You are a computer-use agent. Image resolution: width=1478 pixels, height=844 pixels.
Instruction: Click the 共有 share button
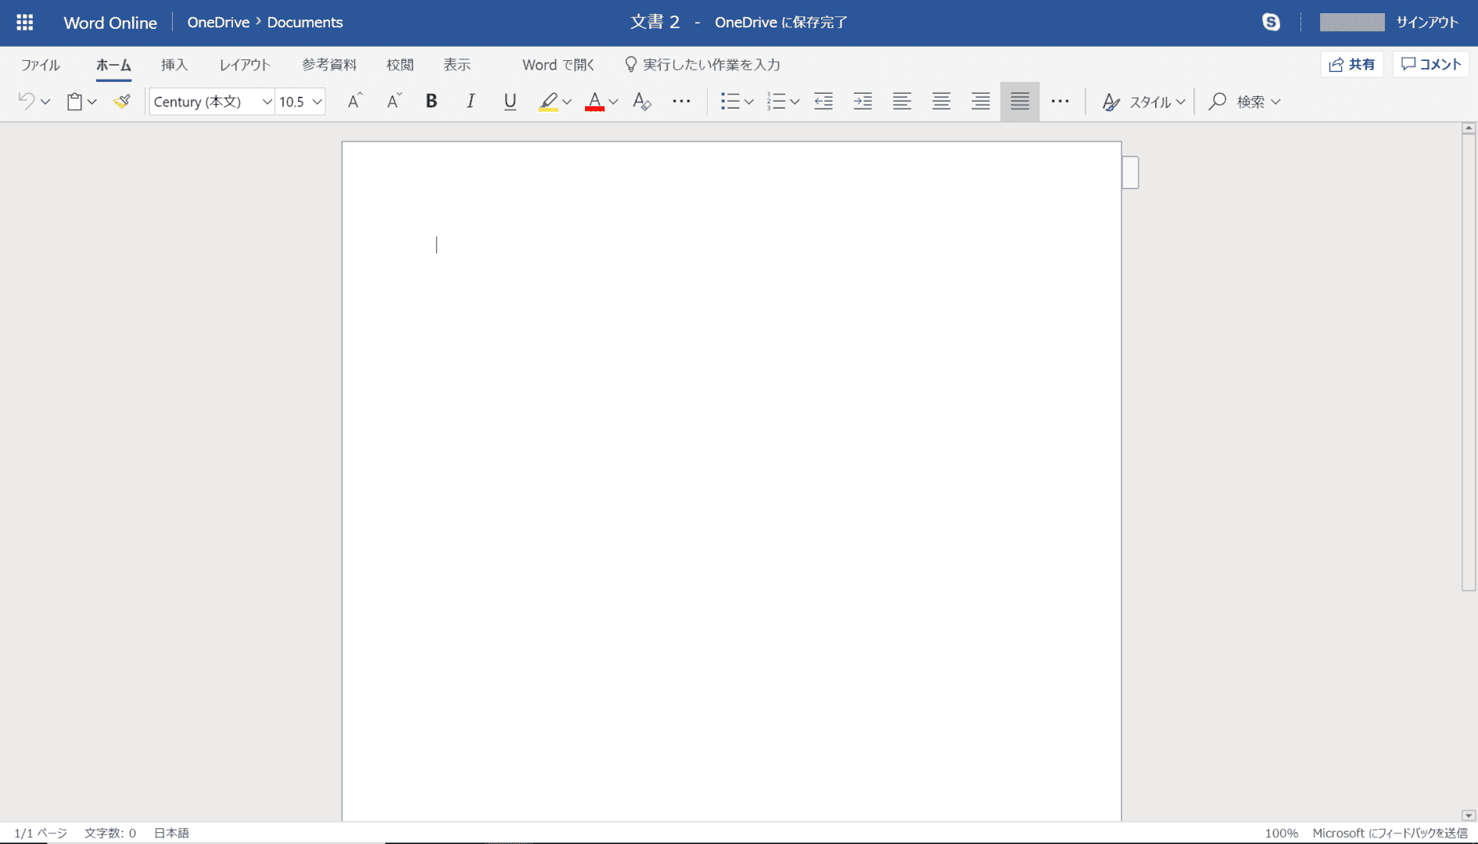[x=1352, y=64]
